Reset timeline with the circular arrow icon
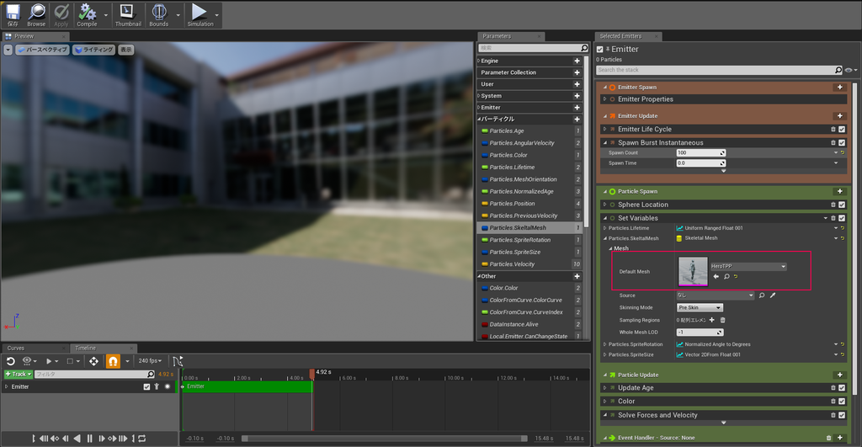 click(x=10, y=360)
